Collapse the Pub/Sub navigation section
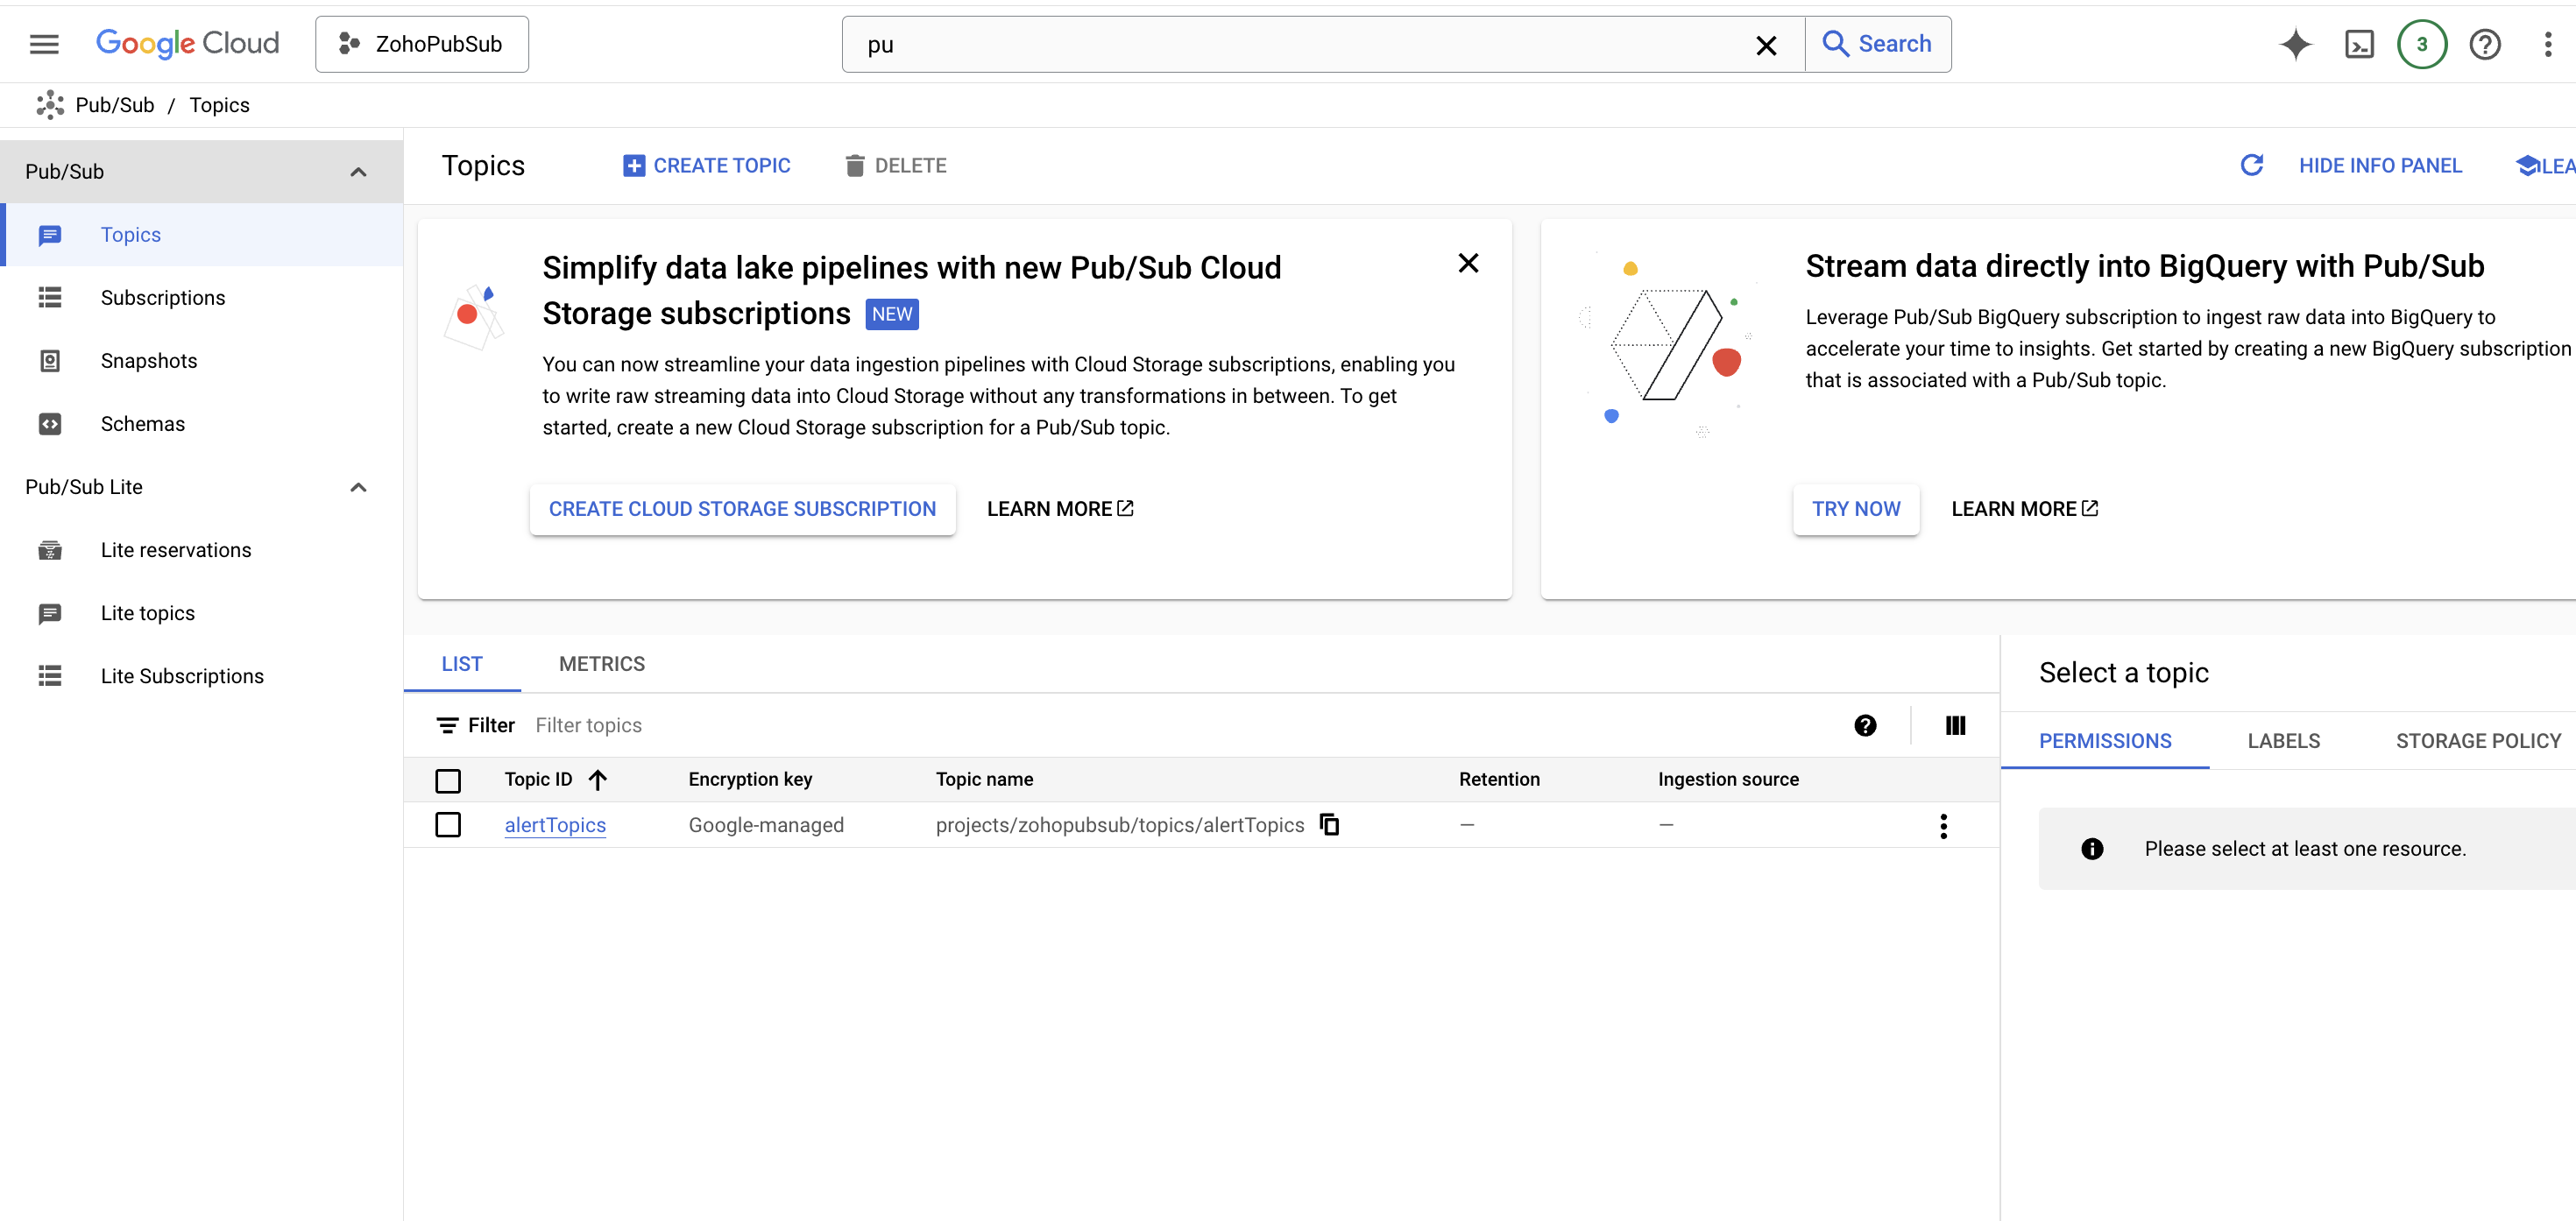The image size is (2576, 1221). (358, 171)
